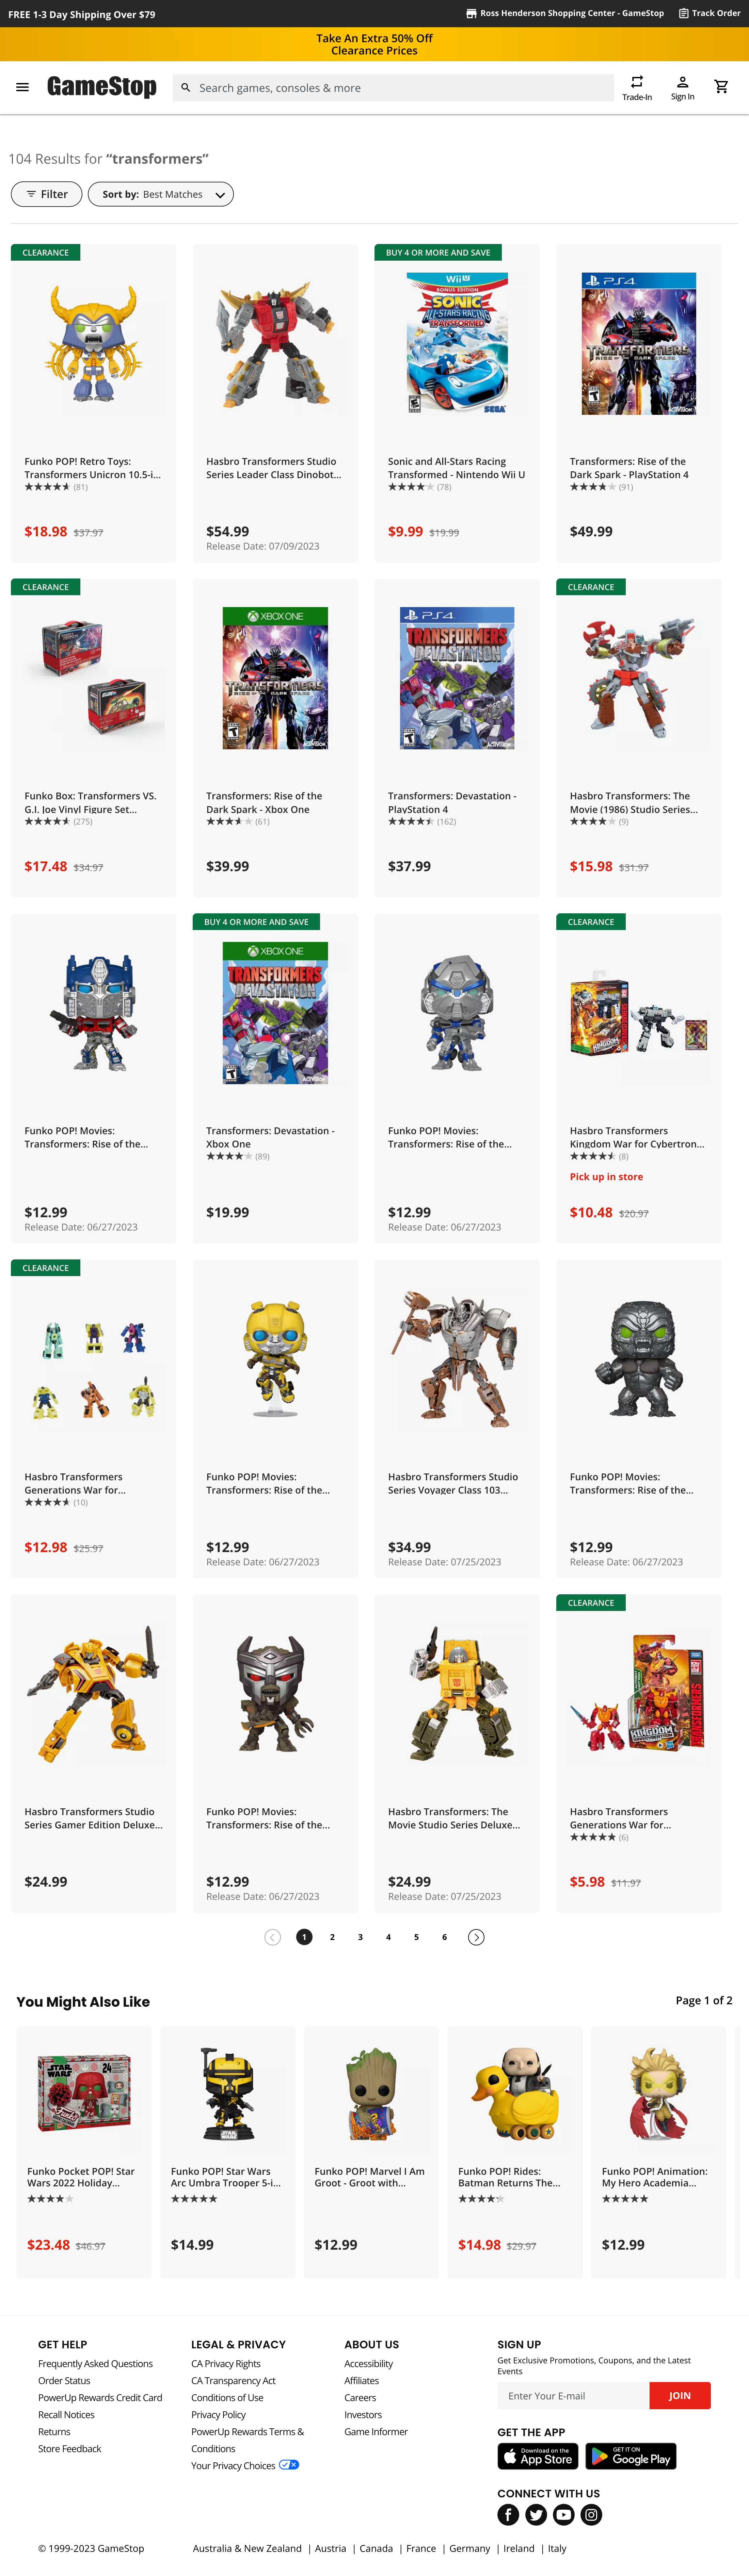
Task: Click the JOIN email signup button
Action: (x=680, y=2395)
